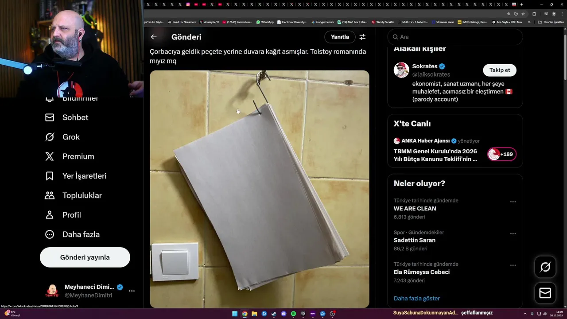
Task: Open options for Ela Rümeysa Cebeci trend
Action: [513, 265]
